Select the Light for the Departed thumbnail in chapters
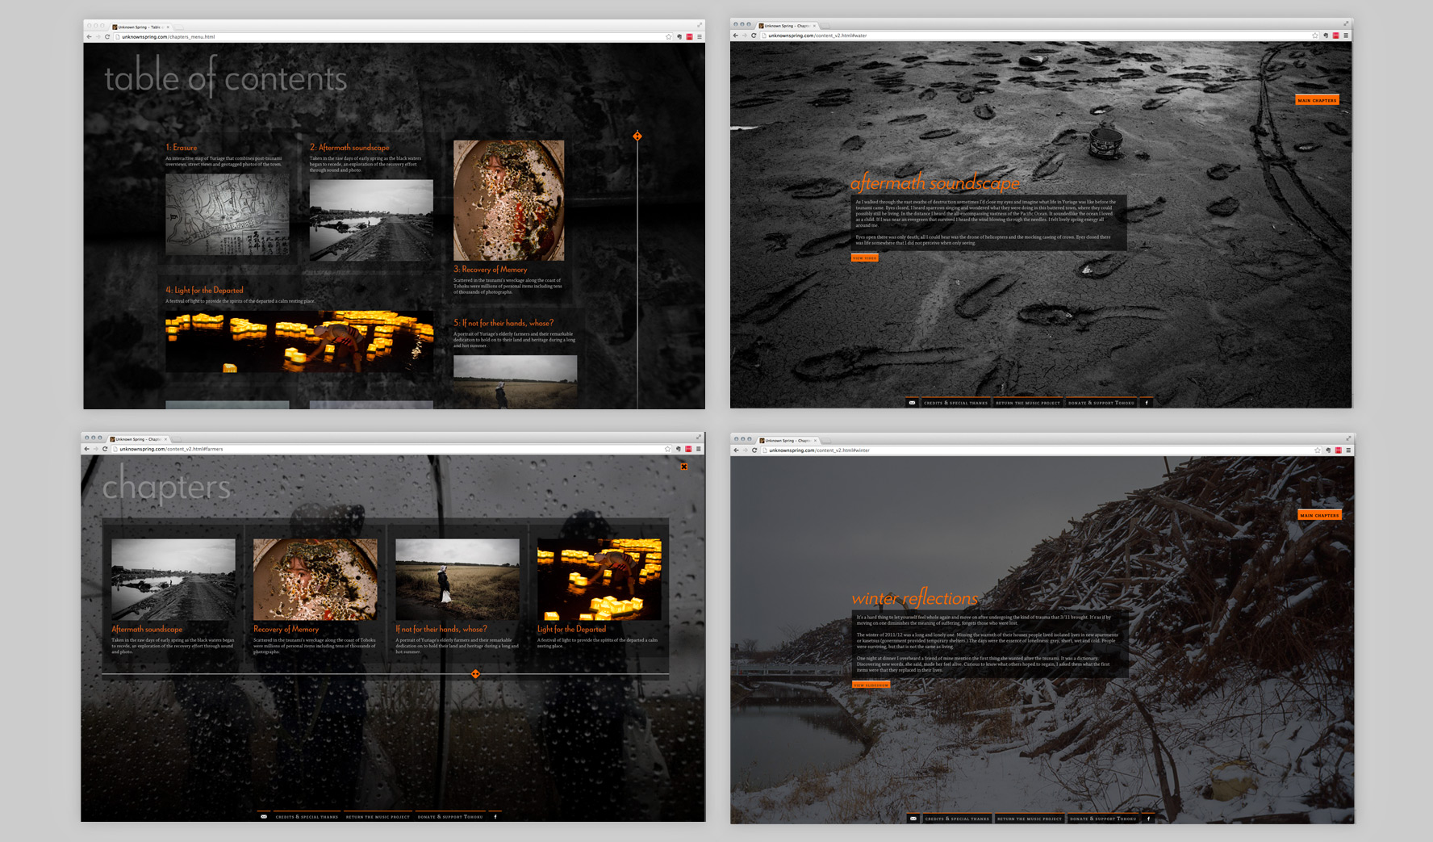The image size is (1433, 842). (x=599, y=579)
